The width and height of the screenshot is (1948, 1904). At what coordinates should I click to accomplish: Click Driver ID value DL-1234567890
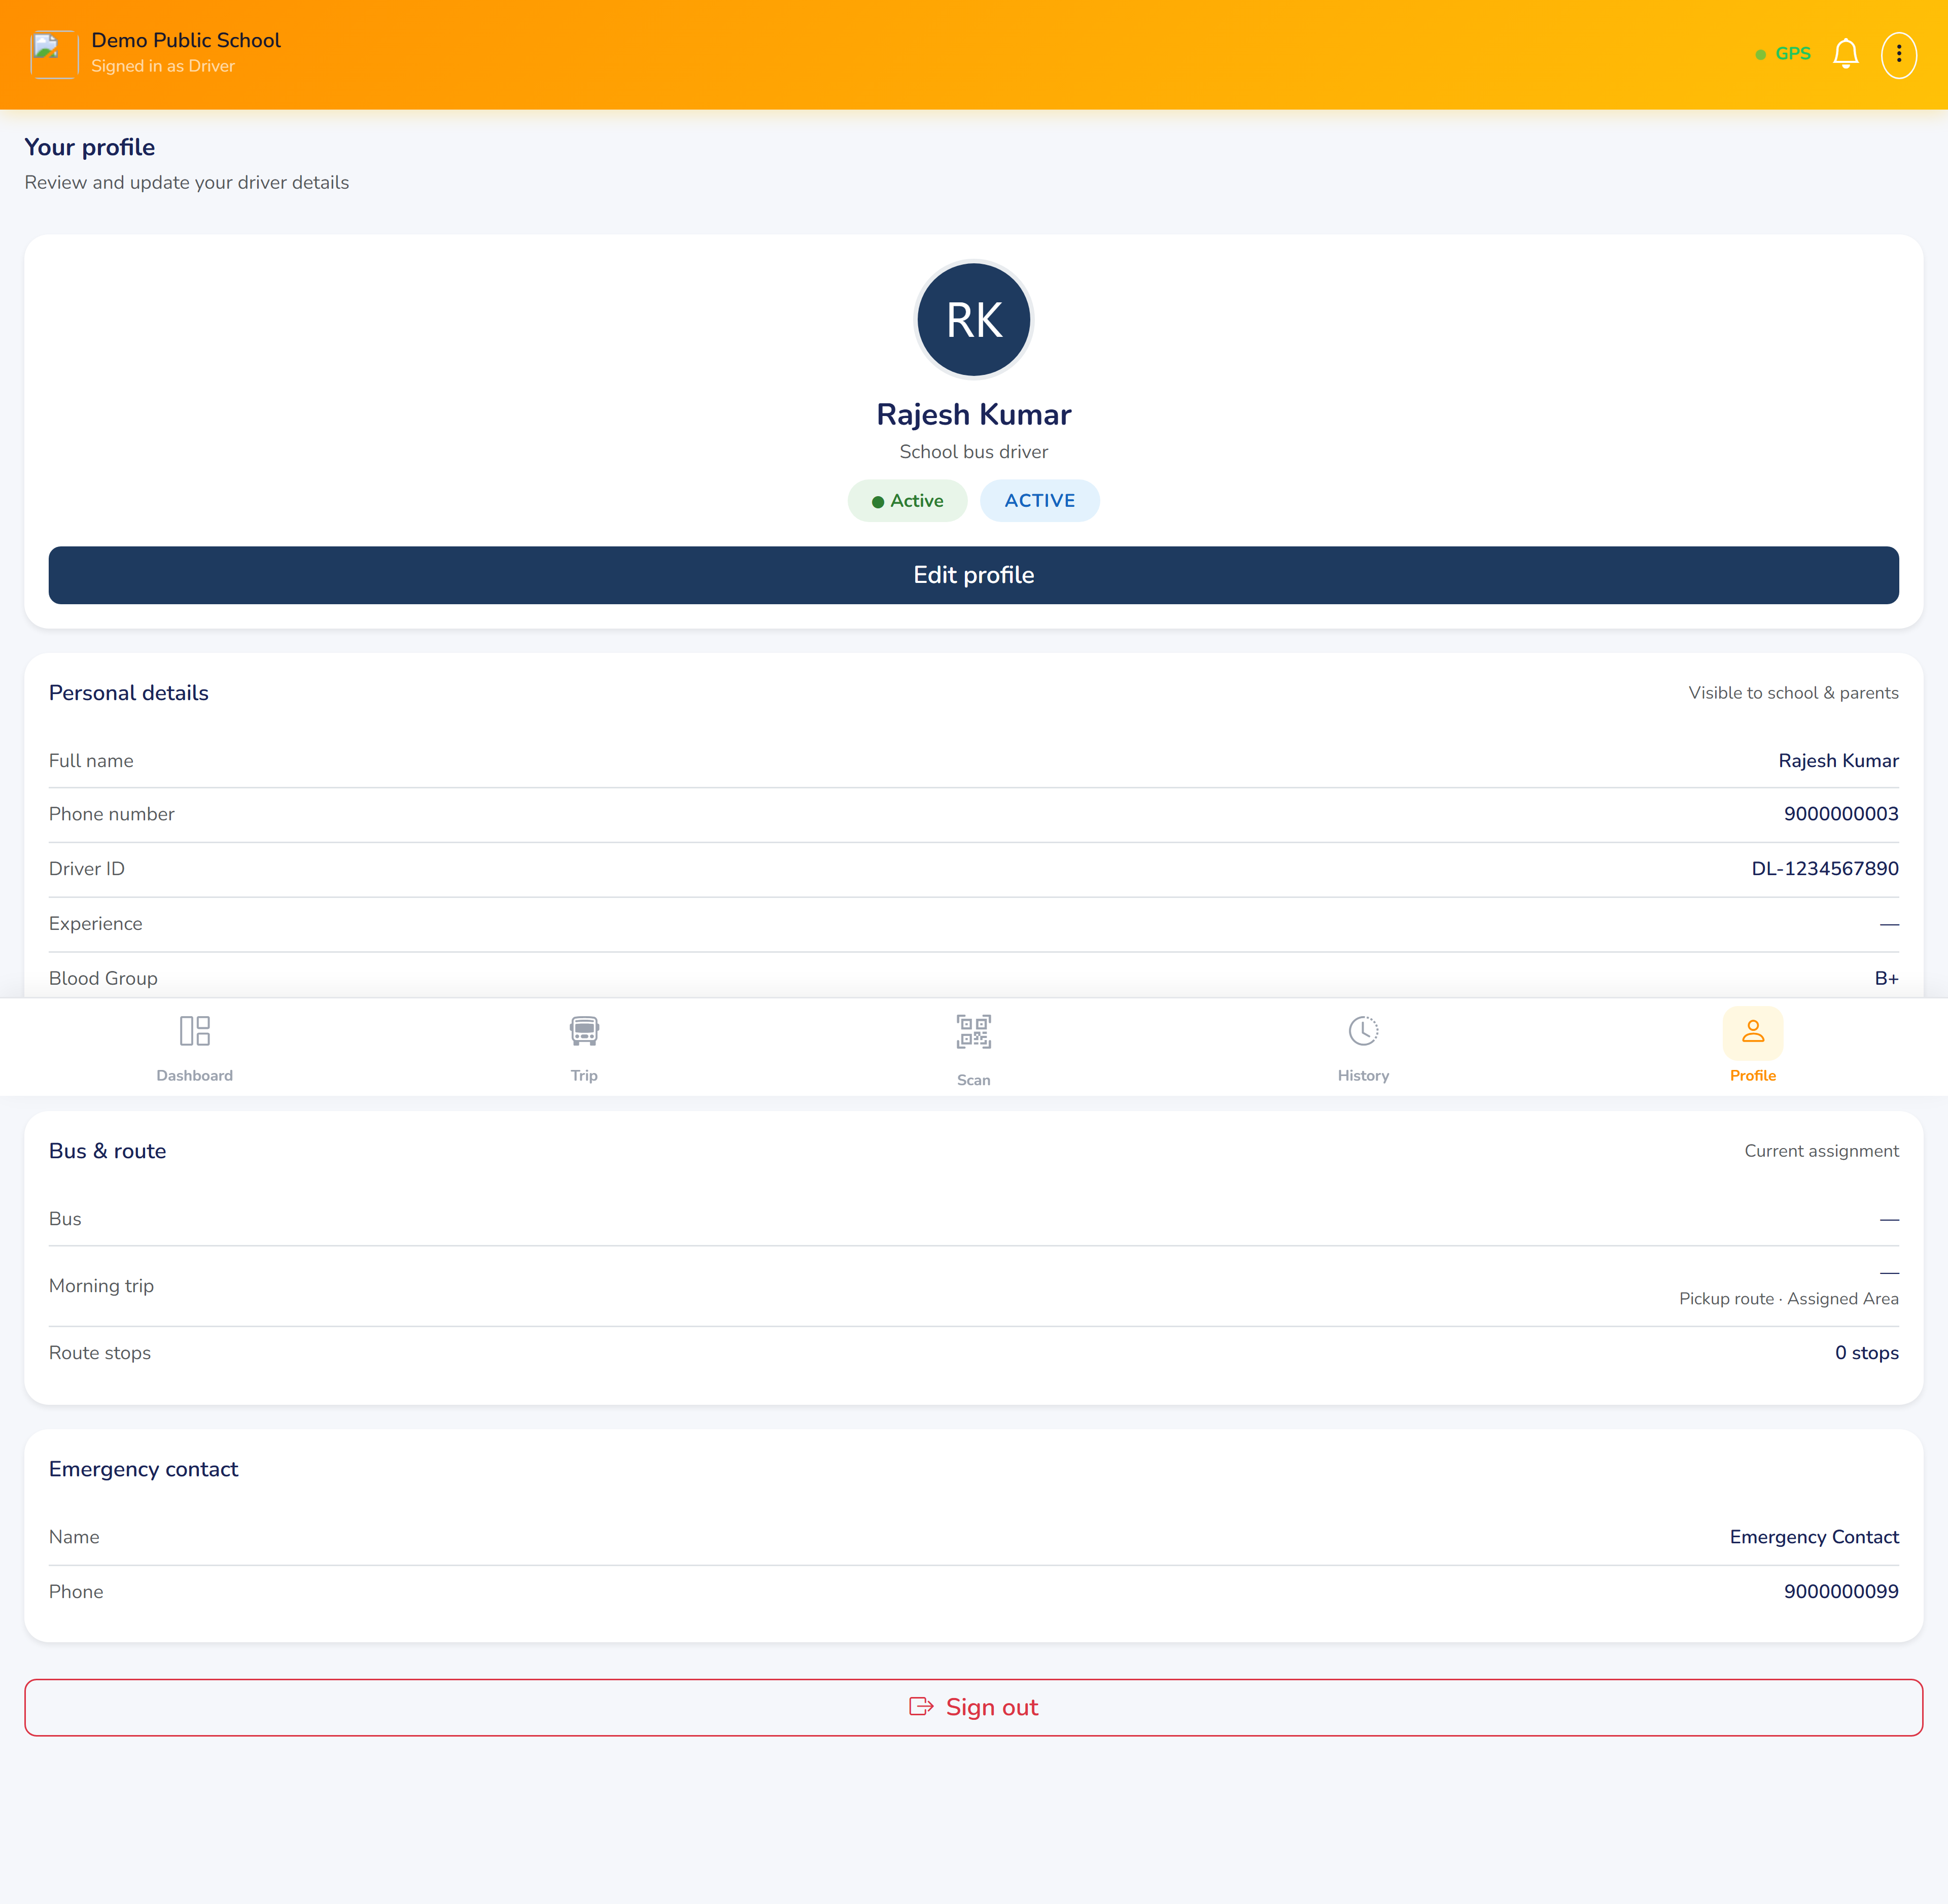click(1825, 869)
